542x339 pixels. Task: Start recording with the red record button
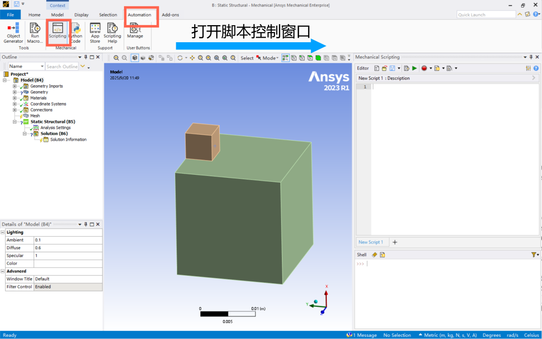(424, 68)
